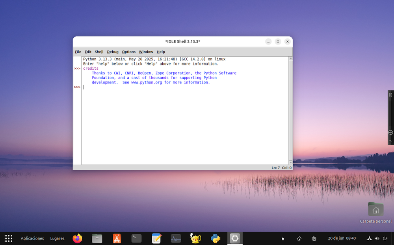Expand the tray up-arrow indicator

[x=282, y=239]
